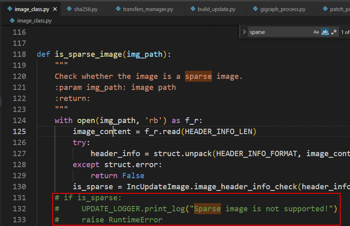Click 'raise RuntimeError' comment on line 133
Screen dimensions: 350x226
pyautogui.click(x=122, y=220)
